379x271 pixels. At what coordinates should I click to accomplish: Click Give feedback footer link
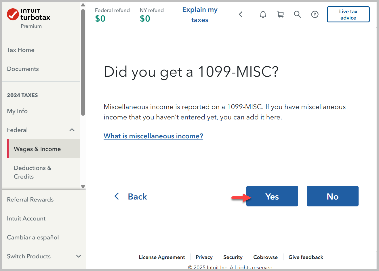click(306, 257)
